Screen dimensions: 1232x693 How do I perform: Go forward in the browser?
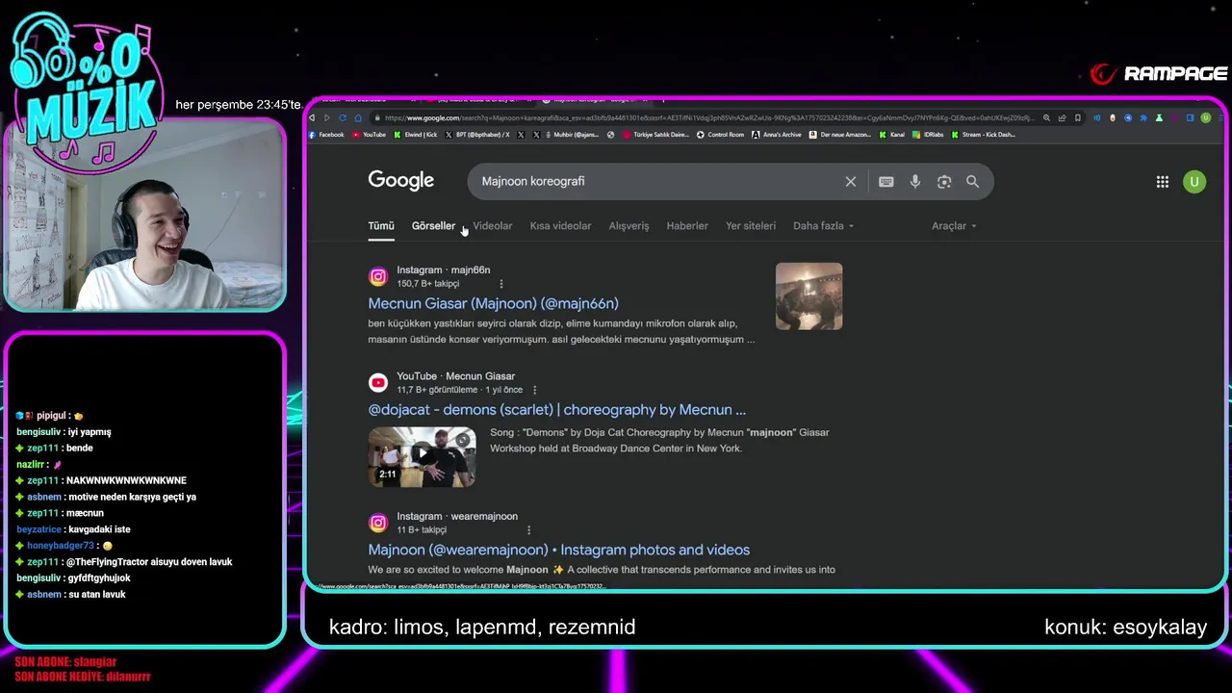[327, 117]
